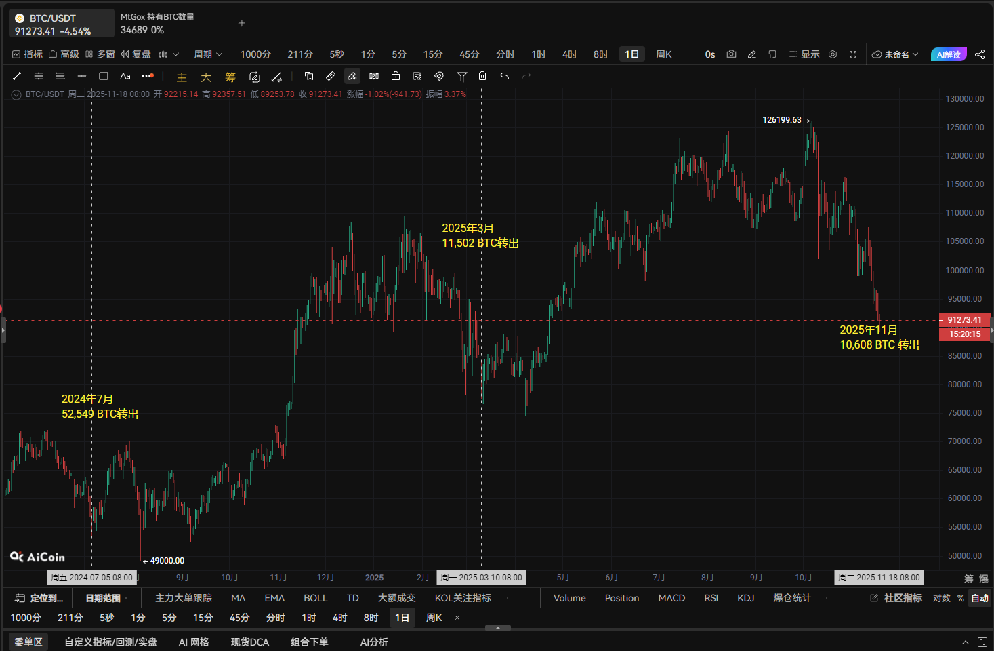
Task: Click the AI解读 button
Action: (949, 54)
